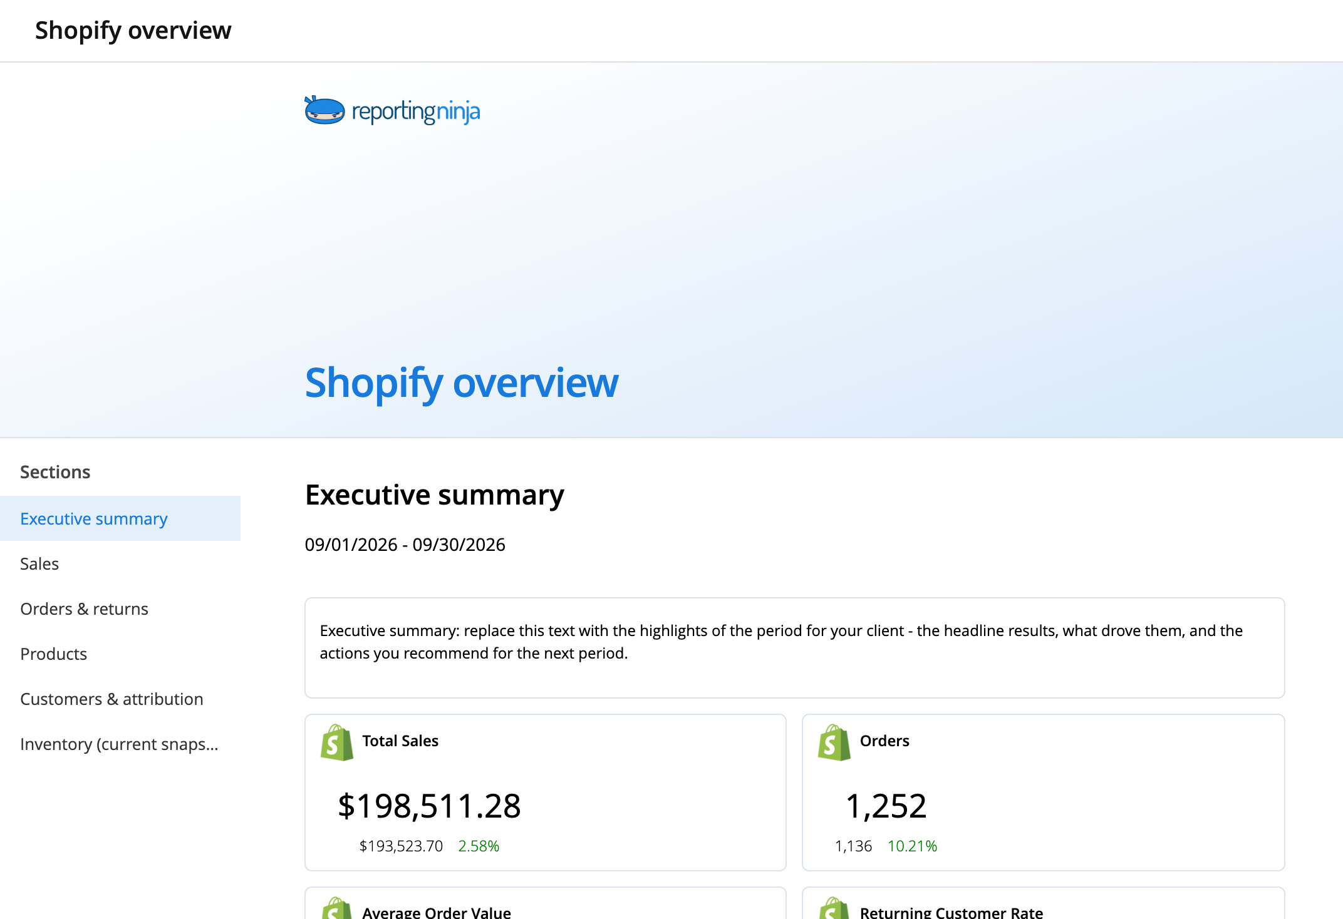Click the Average Order Value label
The height and width of the screenshot is (919, 1343).
tap(437, 912)
